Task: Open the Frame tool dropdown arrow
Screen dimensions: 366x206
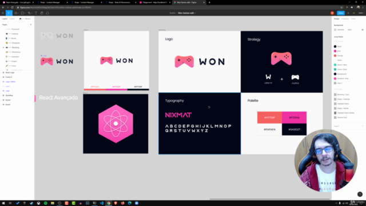Action: [18, 13]
